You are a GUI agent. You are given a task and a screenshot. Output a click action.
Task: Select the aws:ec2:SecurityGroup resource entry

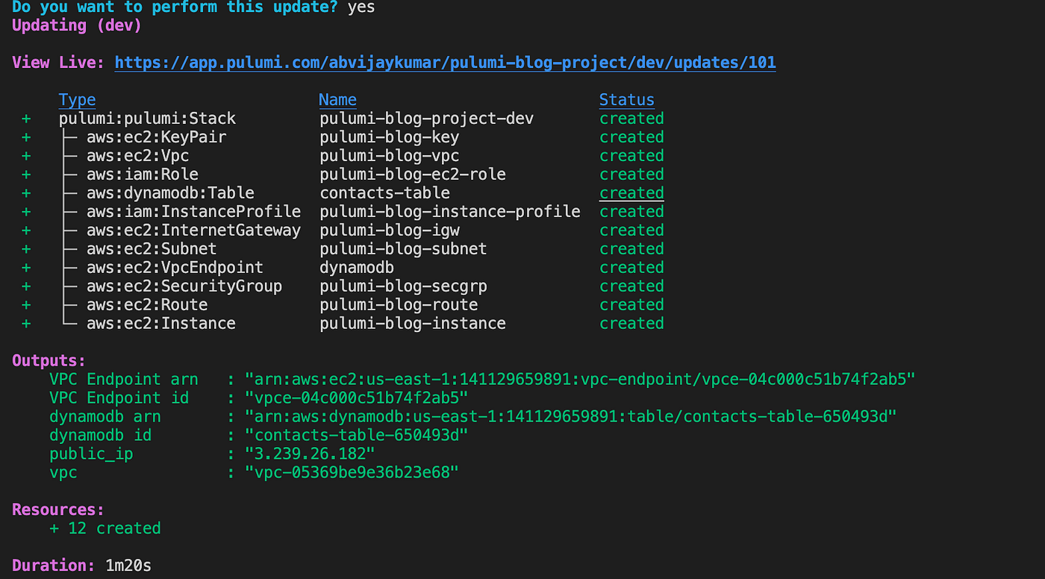point(343,287)
